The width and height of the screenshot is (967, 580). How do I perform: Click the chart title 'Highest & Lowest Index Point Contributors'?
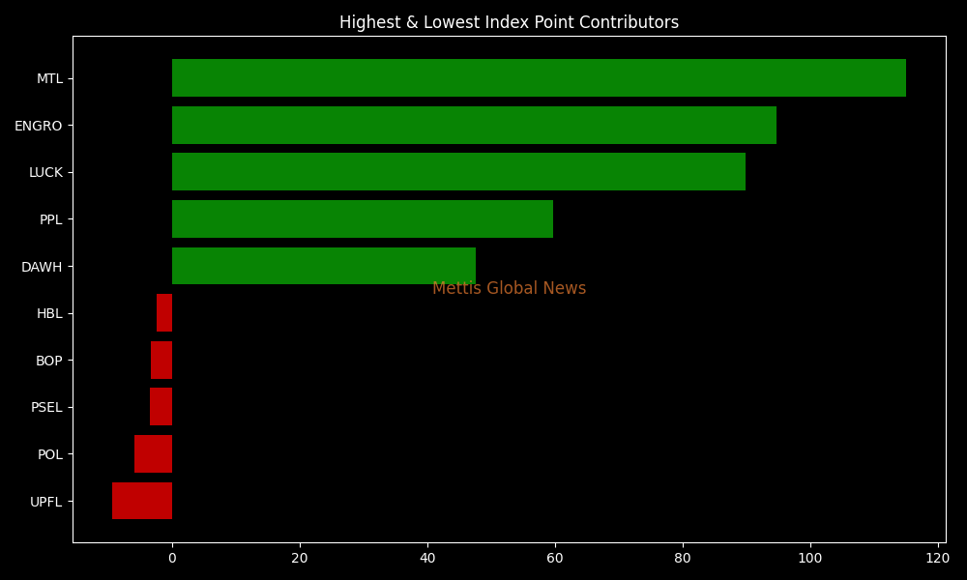point(509,22)
